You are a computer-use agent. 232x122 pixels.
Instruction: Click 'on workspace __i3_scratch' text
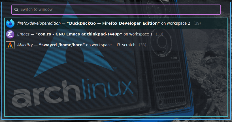pos(111,45)
